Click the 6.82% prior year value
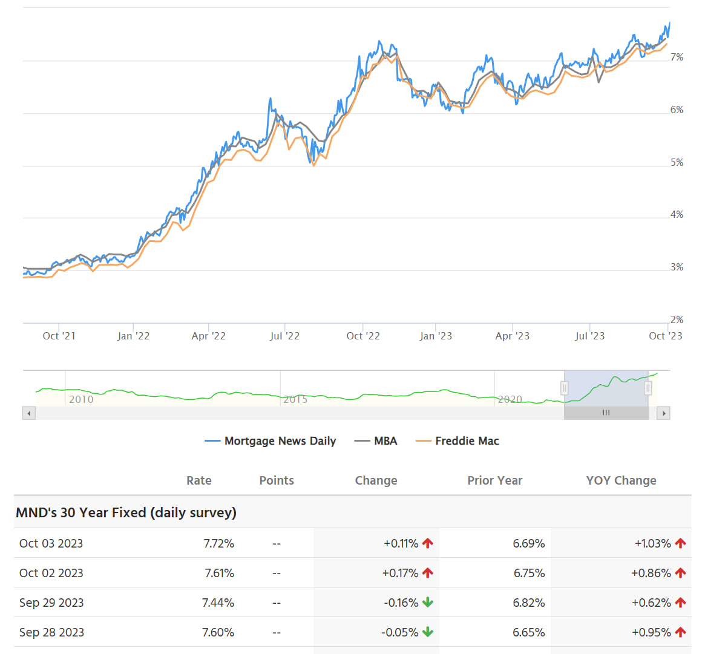Image resolution: width=705 pixels, height=654 pixels. click(x=529, y=603)
